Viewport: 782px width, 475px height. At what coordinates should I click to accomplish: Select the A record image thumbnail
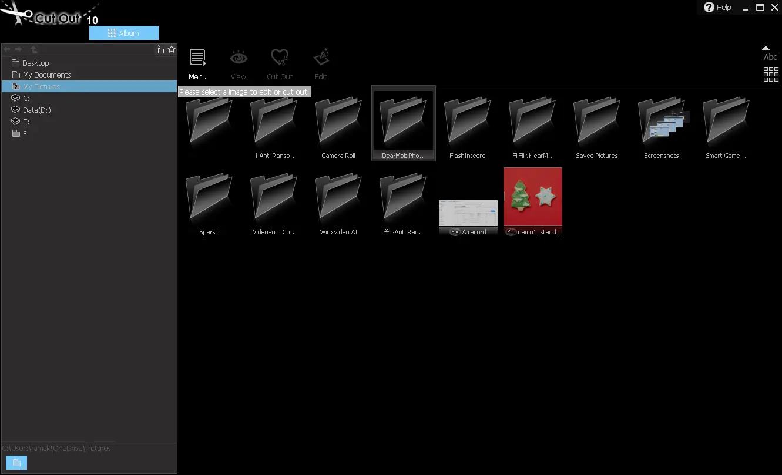tap(468, 214)
